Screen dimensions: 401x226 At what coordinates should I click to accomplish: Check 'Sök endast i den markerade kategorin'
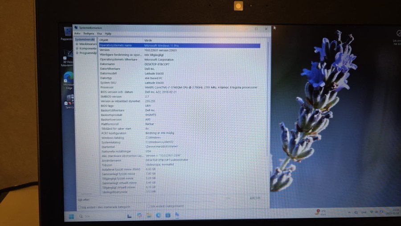[80, 207]
